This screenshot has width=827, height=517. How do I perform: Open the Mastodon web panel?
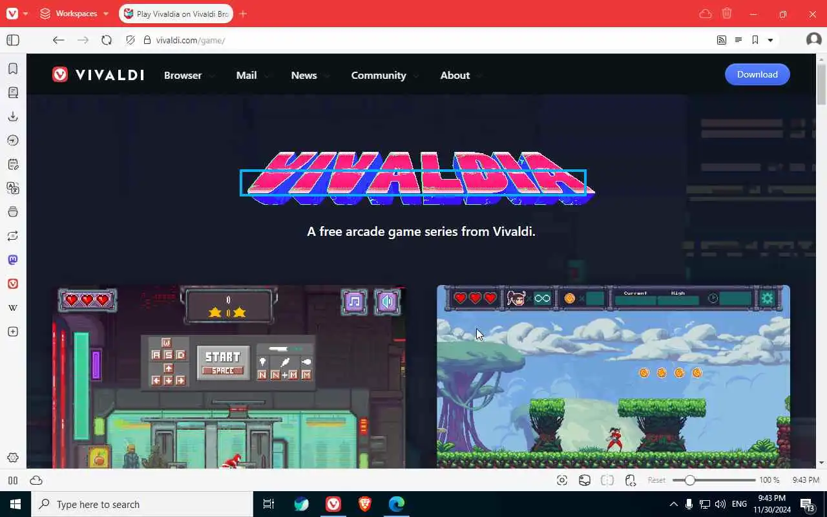pyautogui.click(x=13, y=260)
